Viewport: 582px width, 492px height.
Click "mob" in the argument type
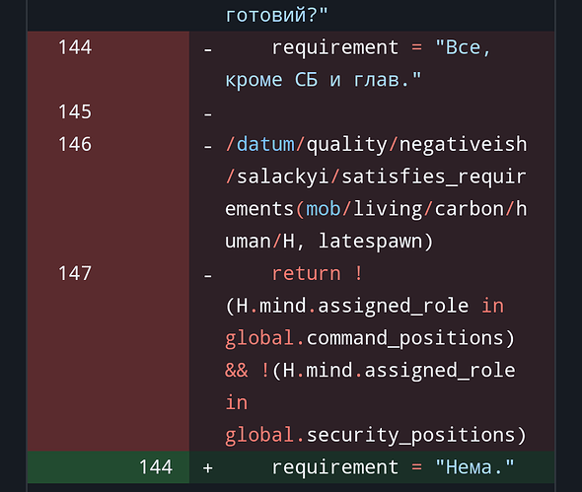(x=324, y=208)
